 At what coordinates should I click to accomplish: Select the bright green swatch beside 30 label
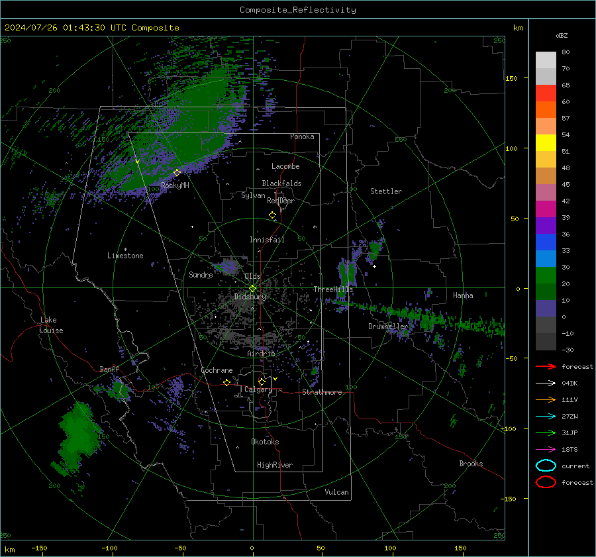(546, 276)
